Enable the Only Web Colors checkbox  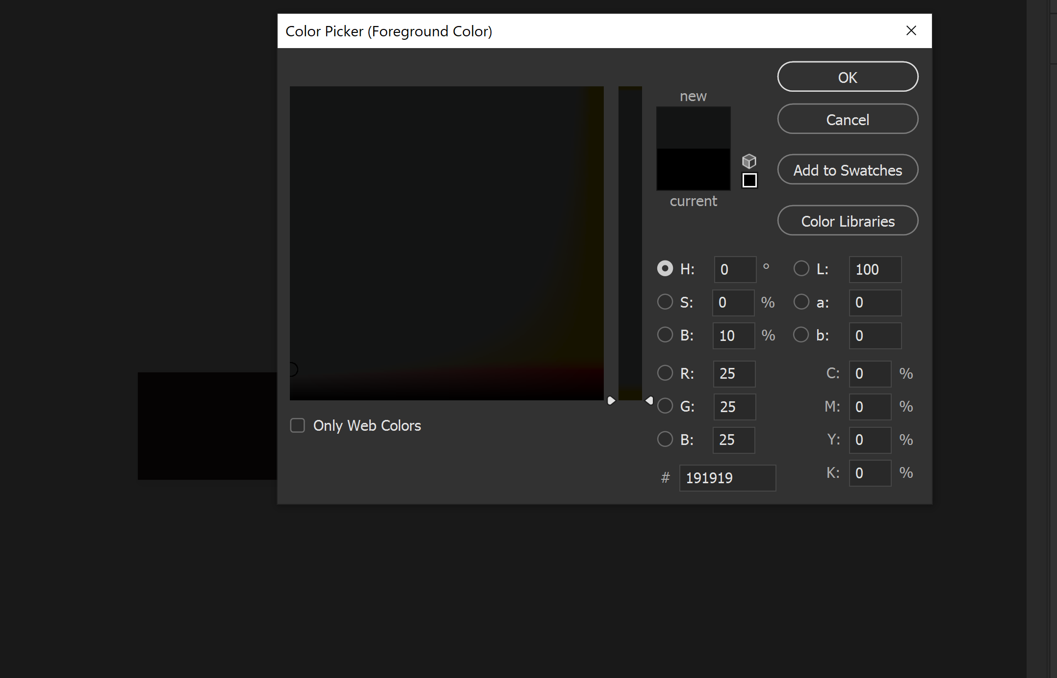[297, 425]
